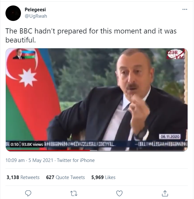The image size is (194, 199).
Task: Click the 0:10 video time badge
Action: pyautogui.click(x=15, y=145)
